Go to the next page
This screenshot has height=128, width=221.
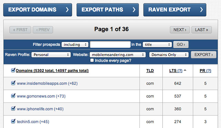click(x=180, y=30)
